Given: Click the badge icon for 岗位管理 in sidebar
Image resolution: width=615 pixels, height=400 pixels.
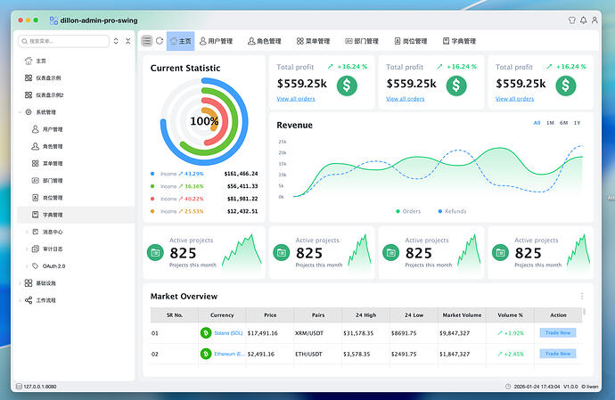Looking at the screenshot, I should [x=36, y=198].
